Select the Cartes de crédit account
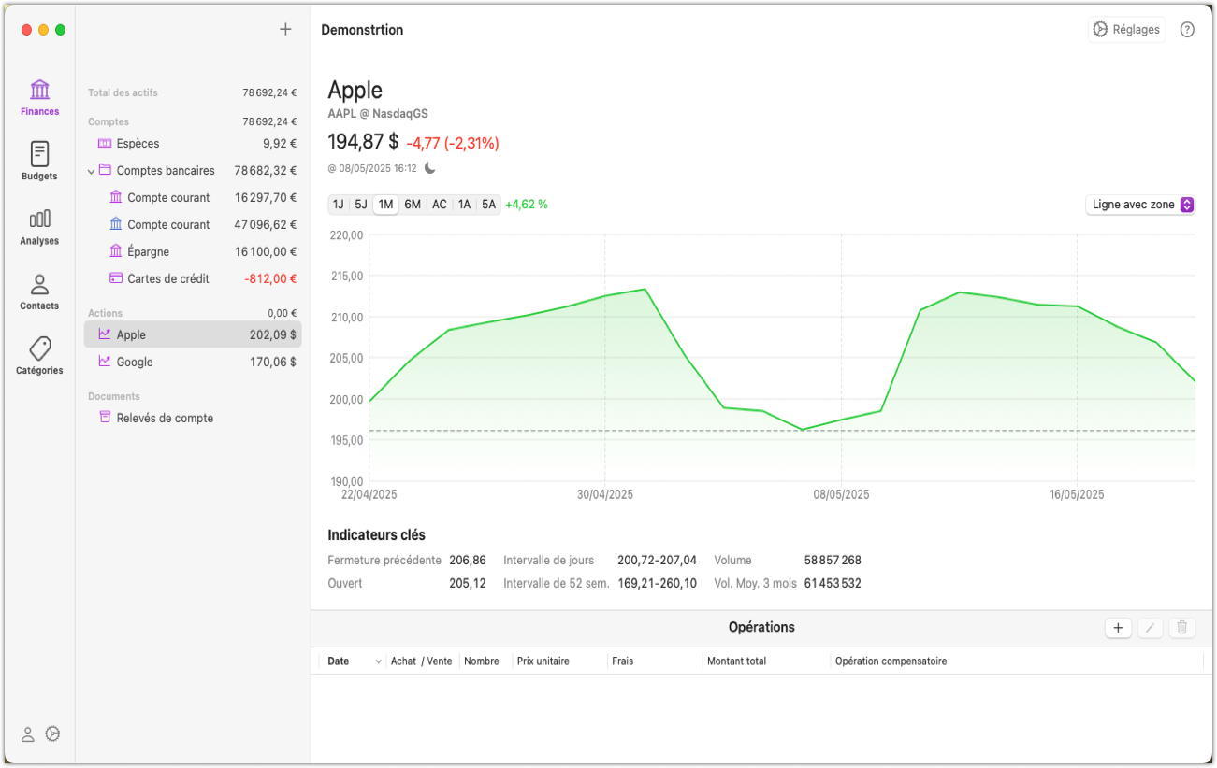1217x768 pixels. (193, 278)
